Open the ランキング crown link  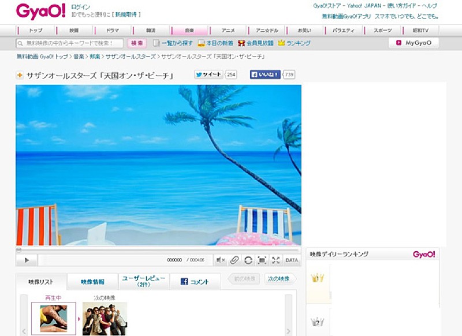pyautogui.click(x=294, y=43)
